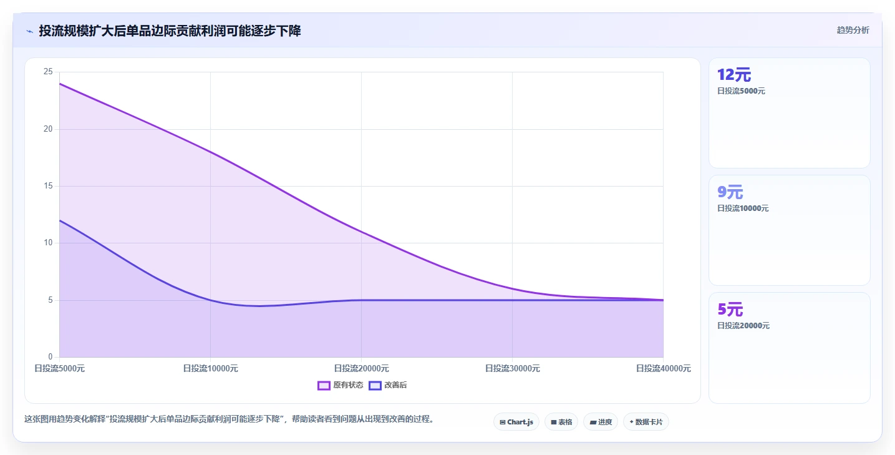Click the x-axis label 日投流30000元
This screenshot has width=895, height=455.
pyautogui.click(x=512, y=368)
